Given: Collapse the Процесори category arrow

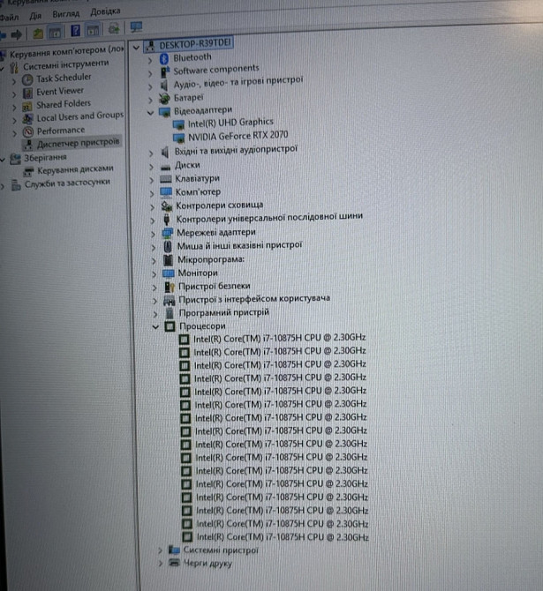Looking at the screenshot, I should pos(155,326).
